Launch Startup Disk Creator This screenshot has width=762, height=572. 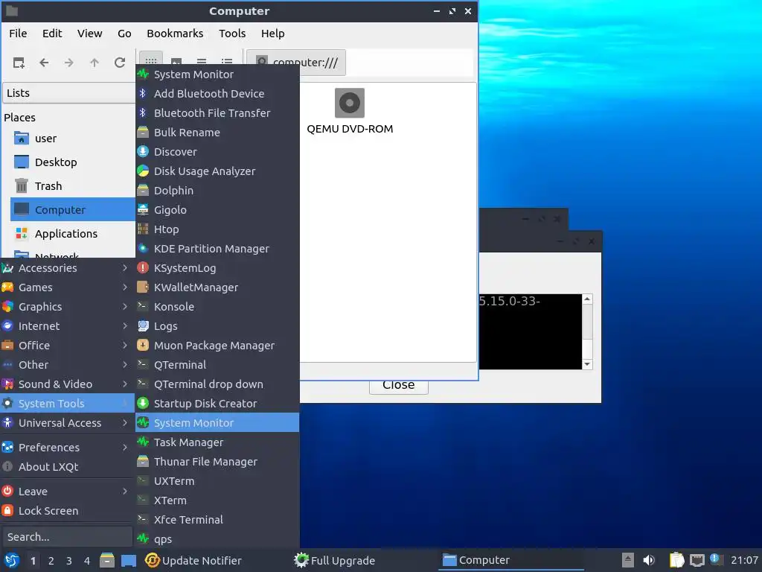pyautogui.click(x=217, y=404)
